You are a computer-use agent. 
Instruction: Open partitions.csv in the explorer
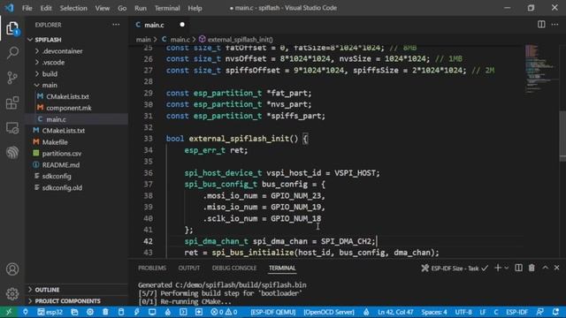[x=77, y=154]
